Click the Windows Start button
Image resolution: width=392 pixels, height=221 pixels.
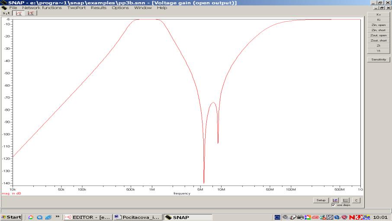point(12,217)
